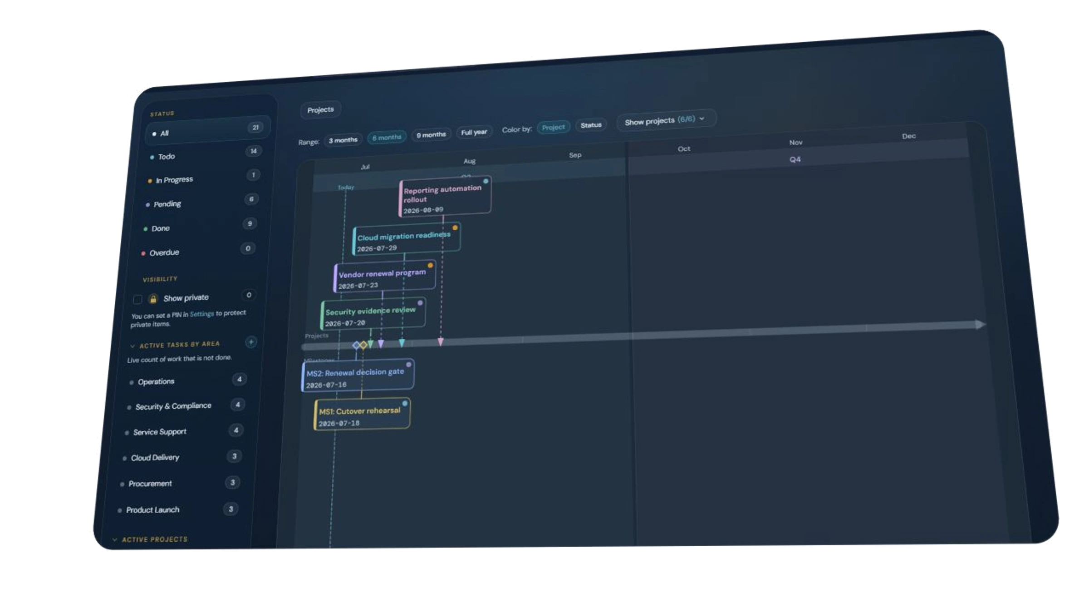Color timeline by Project
The image size is (1089, 613).
[x=554, y=127]
